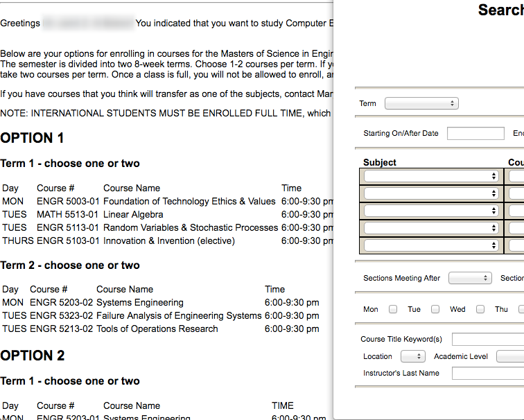The width and height of the screenshot is (524, 420).
Task: Check the Mon checkbox
Action: pyautogui.click(x=393, y=309)
